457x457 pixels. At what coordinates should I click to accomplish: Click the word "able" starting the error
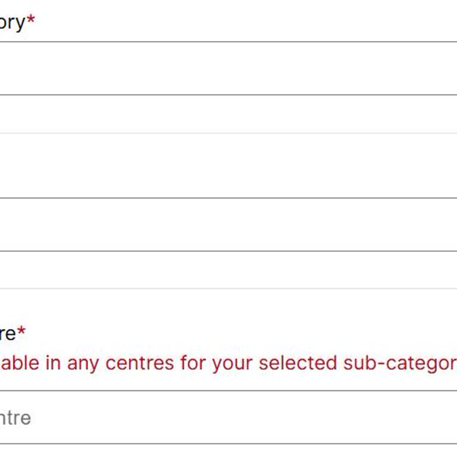pyautogui.click(x=20, y=363)
